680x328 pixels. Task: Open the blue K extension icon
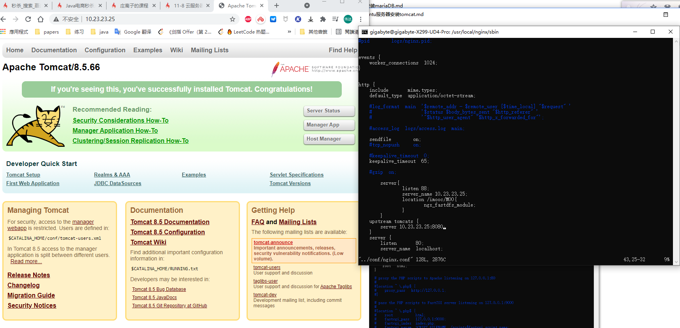(x=298, y=19)
